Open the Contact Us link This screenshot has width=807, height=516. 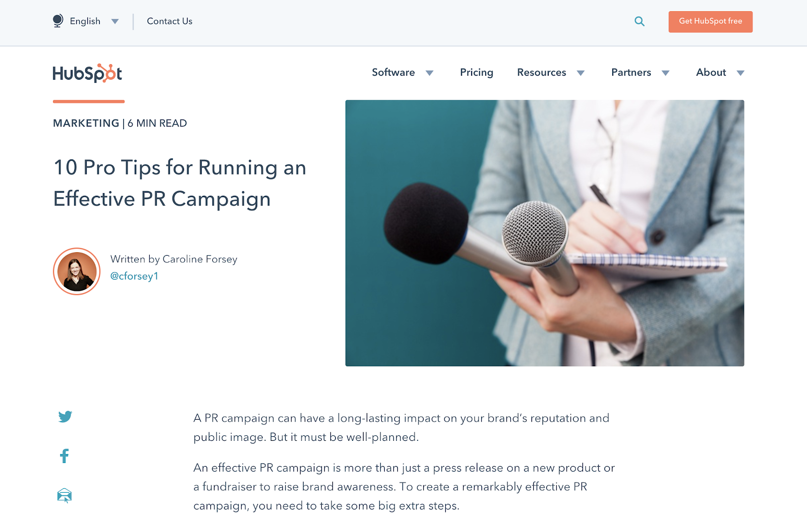tap(169, 21)
